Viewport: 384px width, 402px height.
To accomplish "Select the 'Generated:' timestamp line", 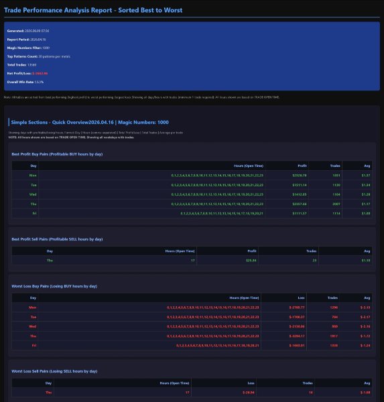I will (x=28, y=31).
